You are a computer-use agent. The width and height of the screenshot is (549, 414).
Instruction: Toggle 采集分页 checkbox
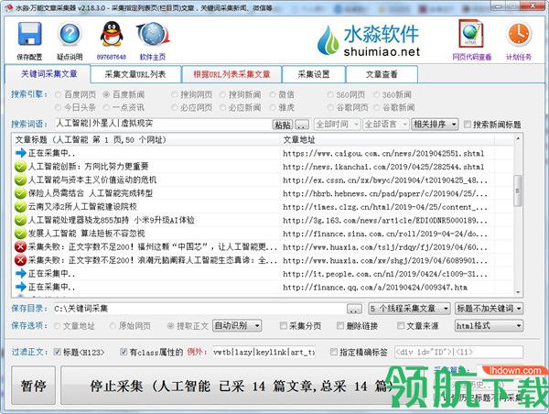click(x=284, y=326)
